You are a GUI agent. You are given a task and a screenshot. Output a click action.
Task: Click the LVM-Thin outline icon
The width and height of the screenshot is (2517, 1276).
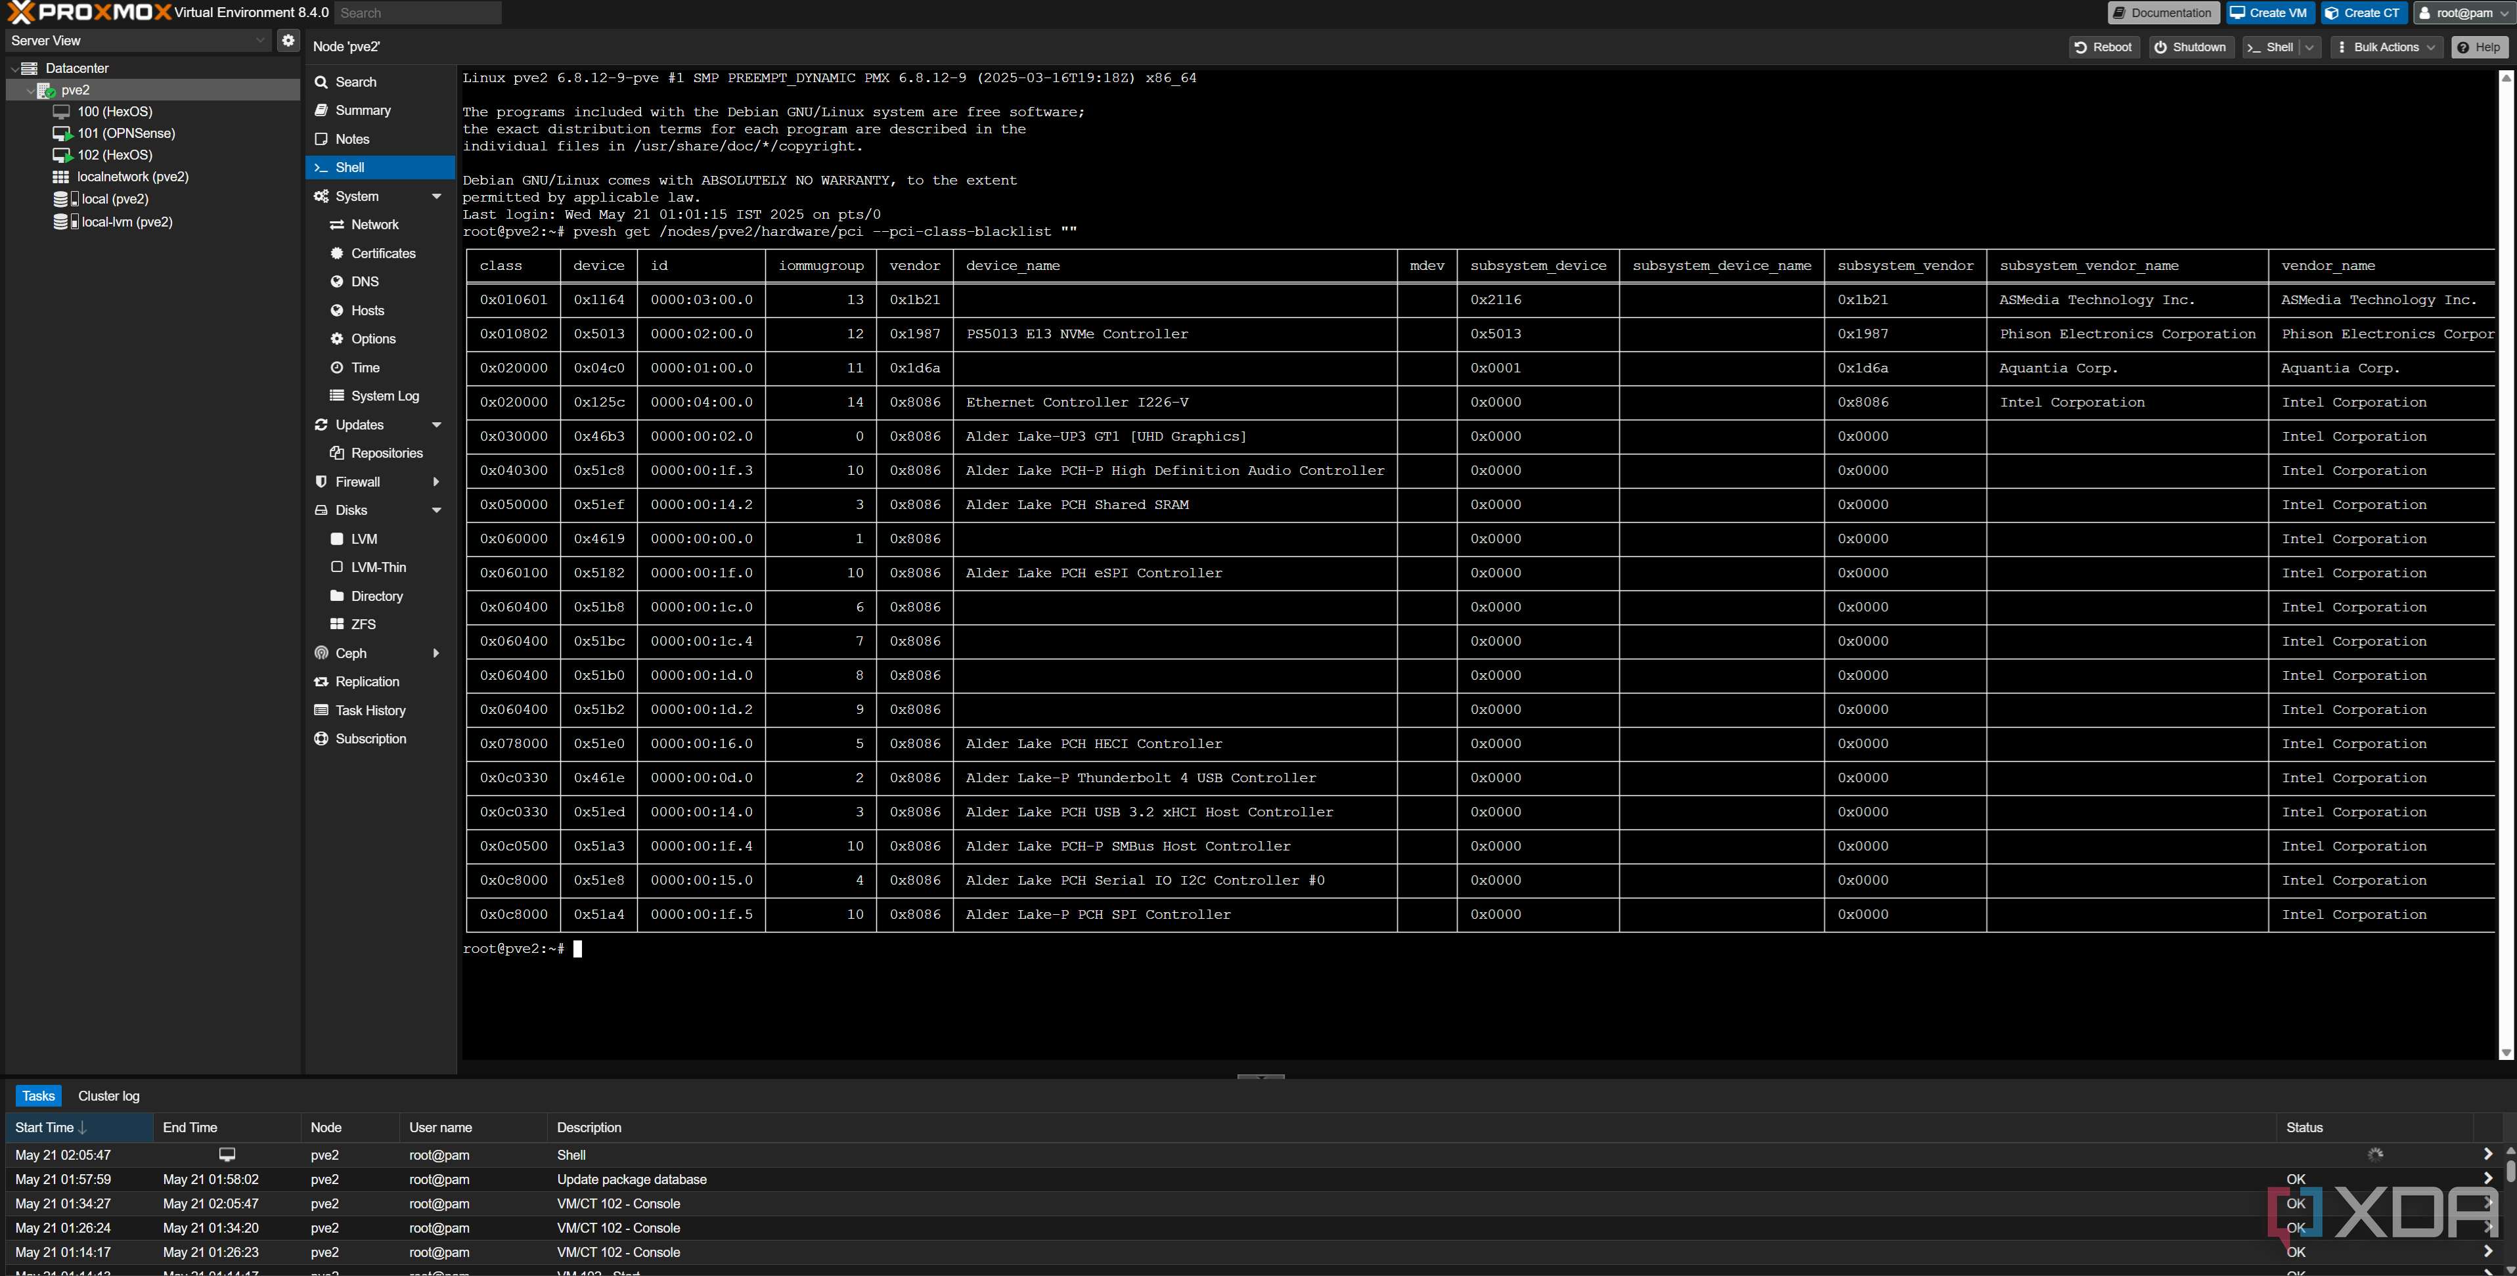pyautogui.click(x=337, y=567)
